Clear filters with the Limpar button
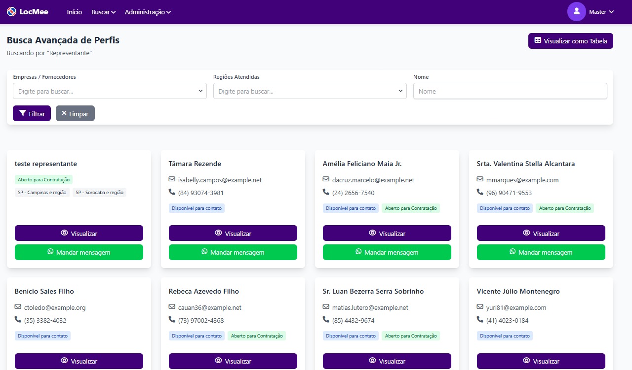The width and height of the screenshot is (632, 370). pos(75,113)
